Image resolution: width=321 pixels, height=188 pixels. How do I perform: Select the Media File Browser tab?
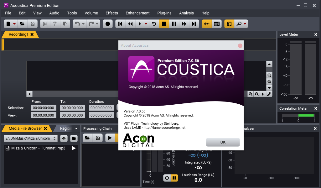point(25,128)
